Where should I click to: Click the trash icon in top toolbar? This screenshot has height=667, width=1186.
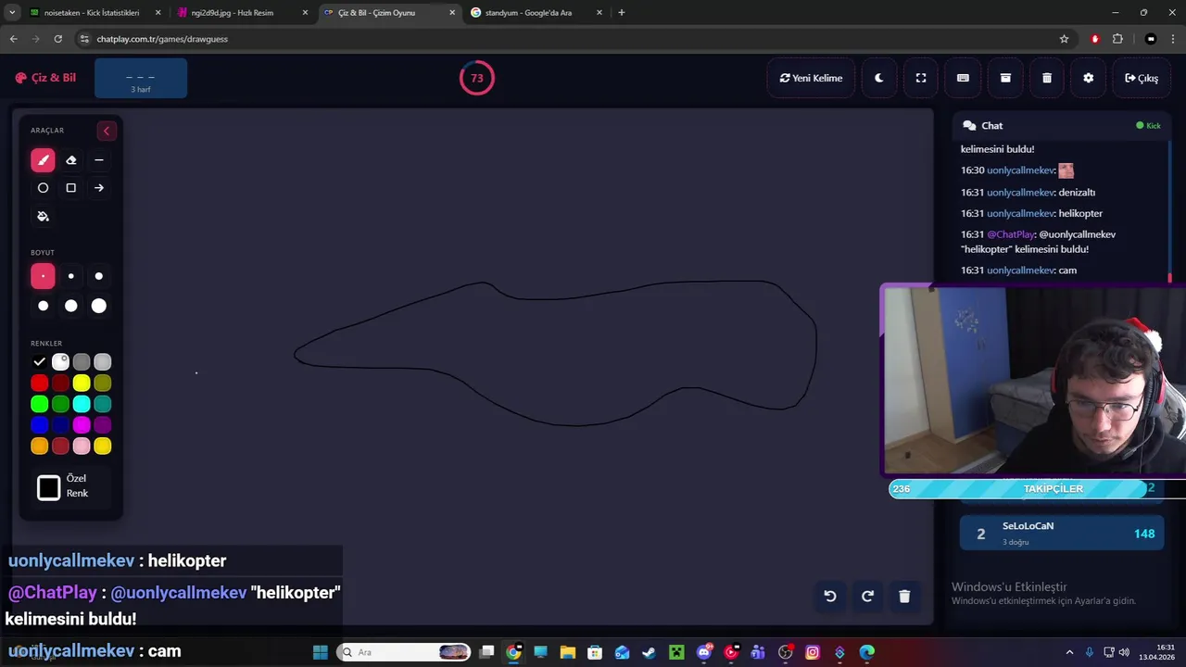click(1047, 78)
